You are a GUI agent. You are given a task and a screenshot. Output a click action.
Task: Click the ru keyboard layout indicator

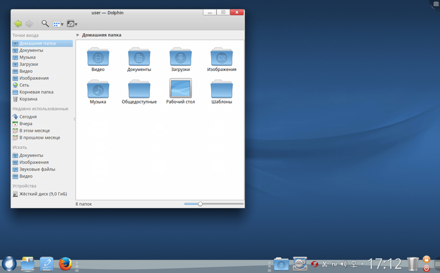click(x=334, y=264)
